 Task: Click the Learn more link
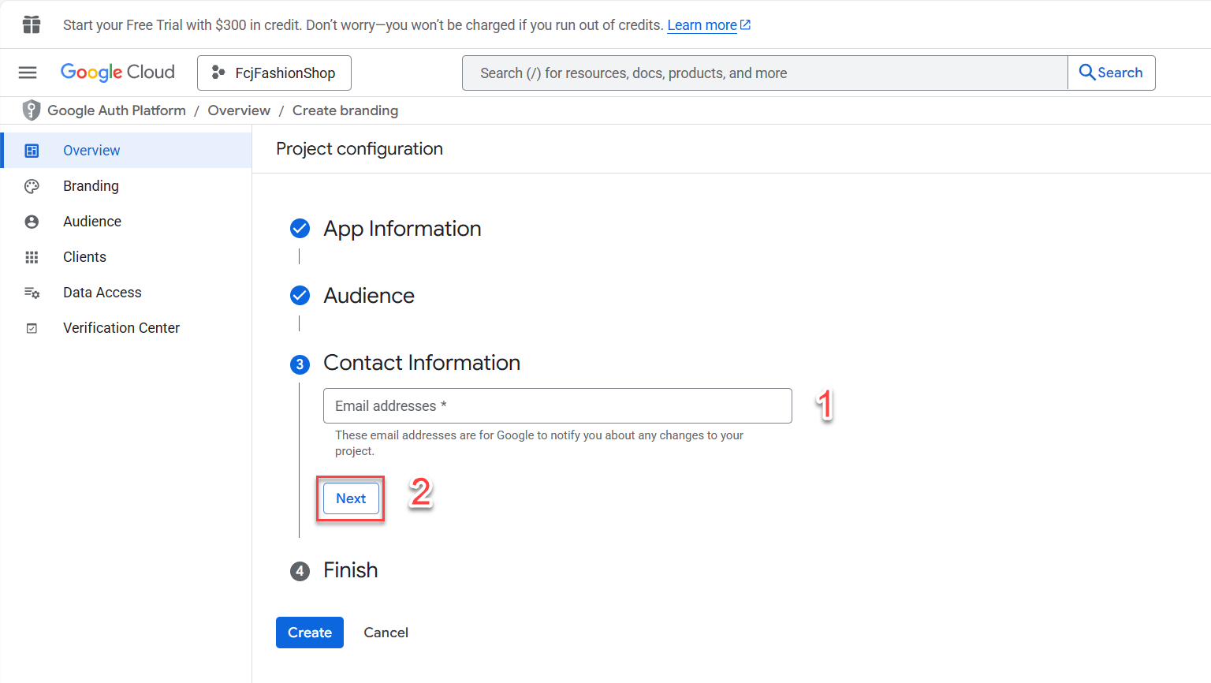pos(709,25)
